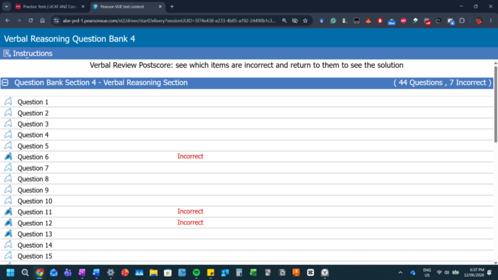Click the page vertical scrollbar

pos(495,103)
